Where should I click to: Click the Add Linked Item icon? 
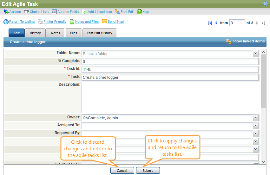tap(84, 12)
